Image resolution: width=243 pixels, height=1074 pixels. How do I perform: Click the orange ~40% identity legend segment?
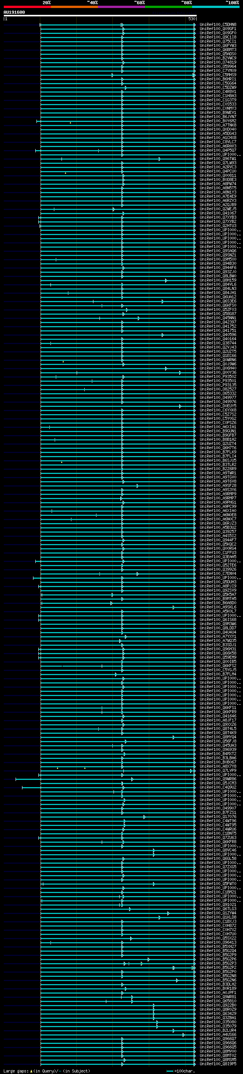coord(74,7)
